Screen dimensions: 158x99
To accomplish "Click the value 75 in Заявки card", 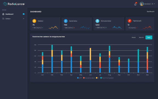I will (x=33, y=25).
